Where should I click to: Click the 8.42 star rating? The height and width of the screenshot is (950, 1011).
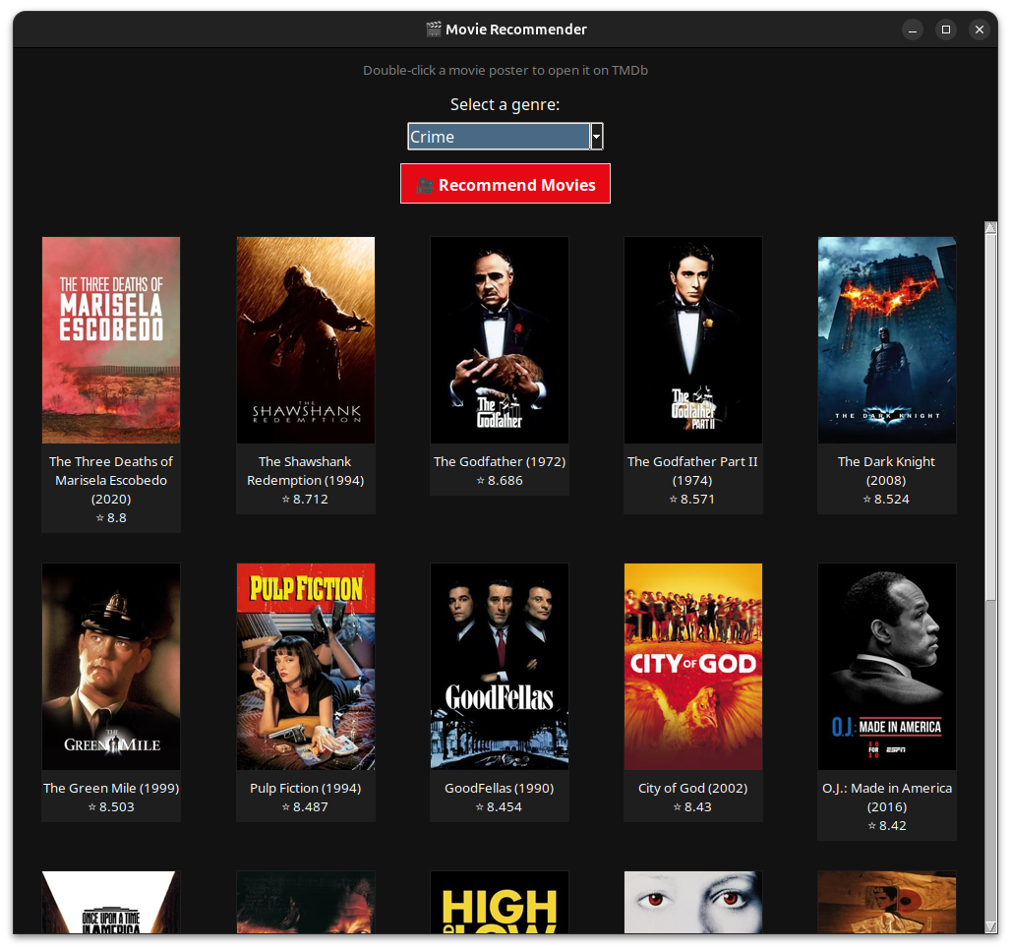click(x=886, y=825)
